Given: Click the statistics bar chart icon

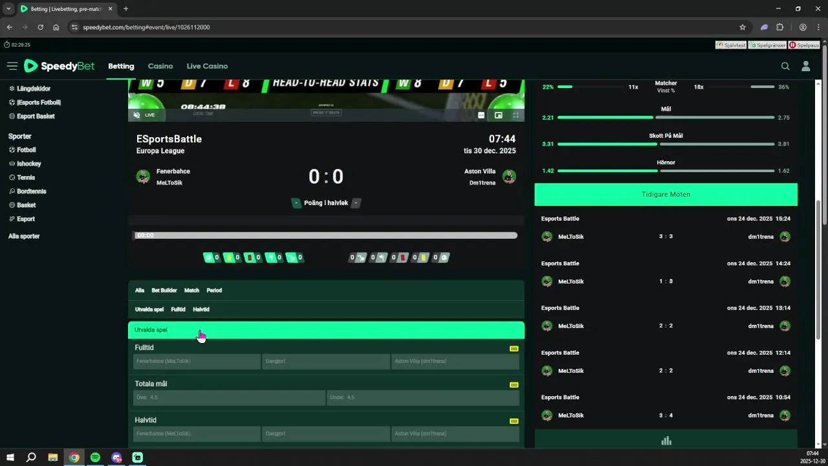Looking at the screenshot, I should pos(666,441).
